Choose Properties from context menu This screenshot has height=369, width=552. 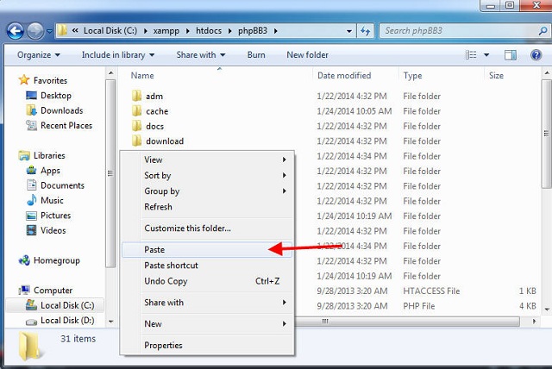(x=207, y=346)
